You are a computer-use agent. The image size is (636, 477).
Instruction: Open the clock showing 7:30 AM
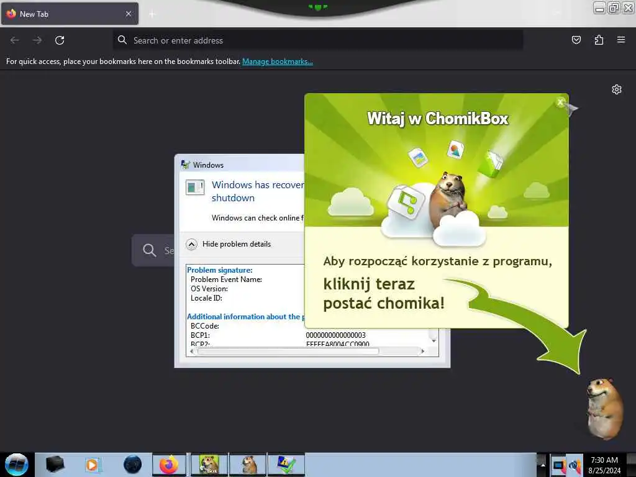click(x=604, y=465)
